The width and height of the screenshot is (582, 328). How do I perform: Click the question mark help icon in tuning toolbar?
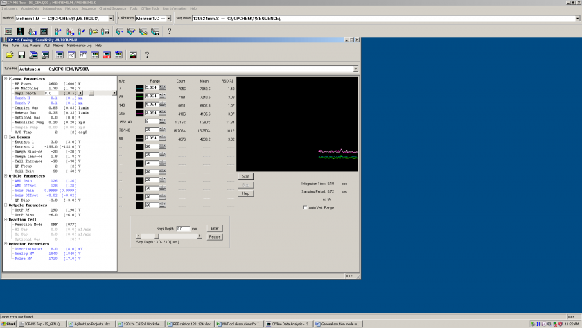[x=147, y=55]
